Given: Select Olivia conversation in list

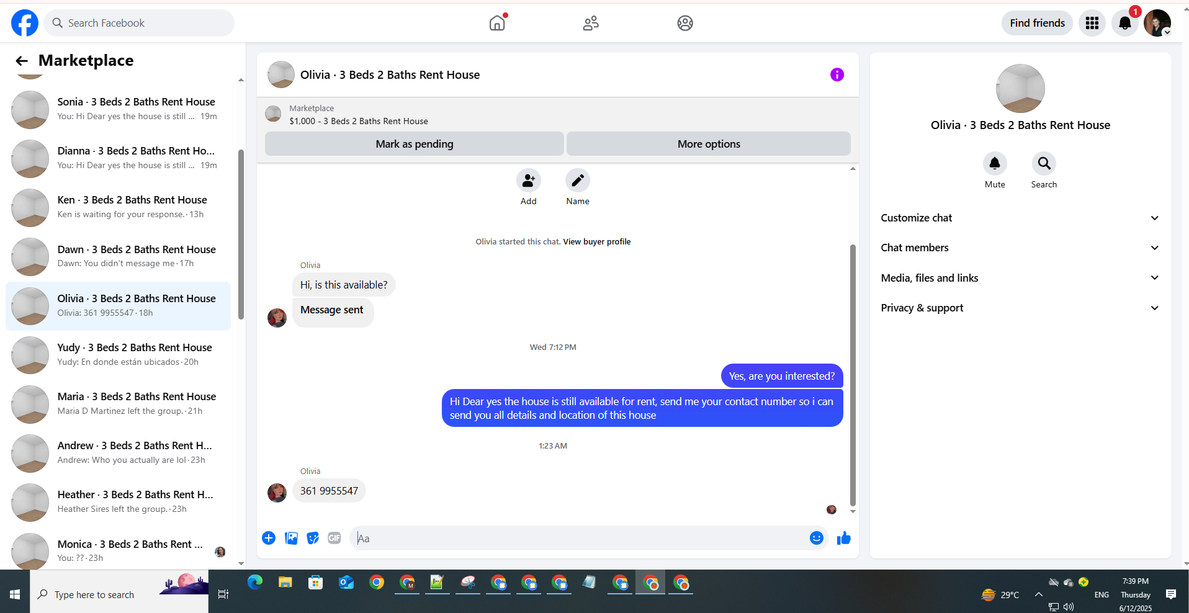Looking at the screenshot, I should pyautogui.click(x=118, y=306).
